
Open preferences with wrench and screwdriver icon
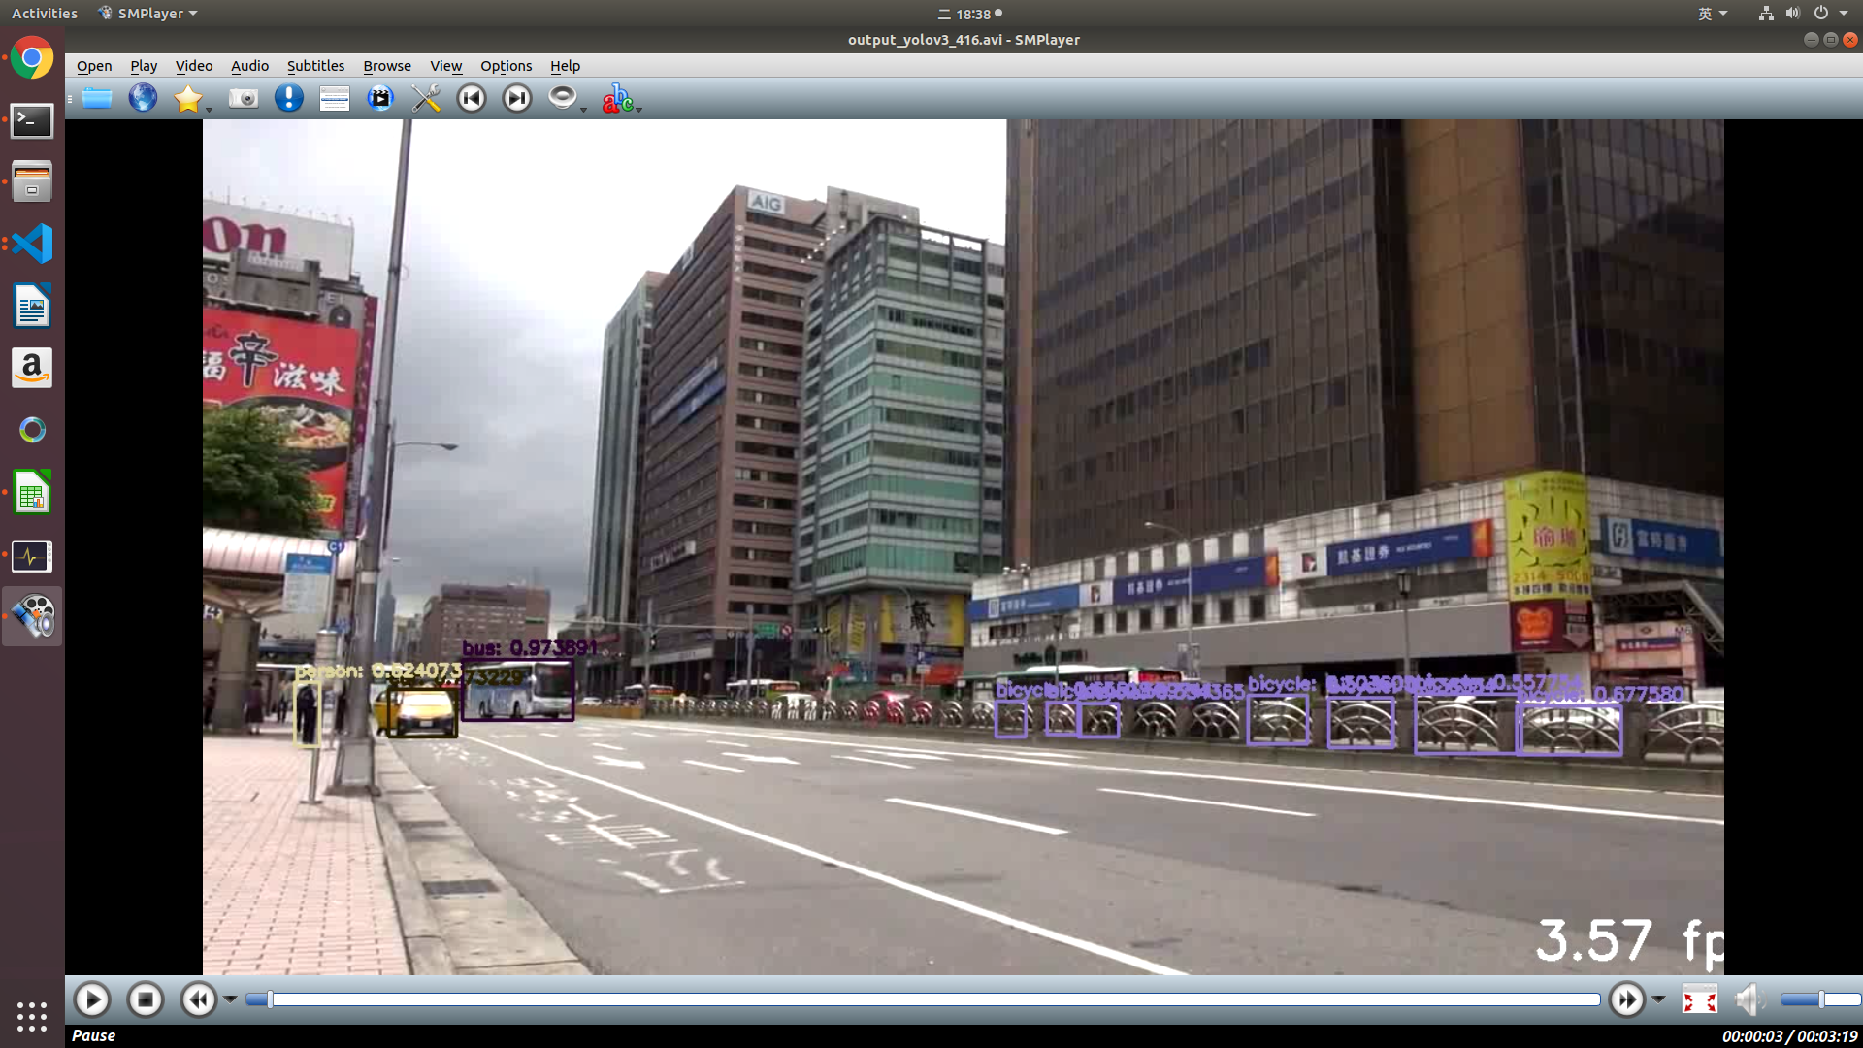click(x=426, y=98)
